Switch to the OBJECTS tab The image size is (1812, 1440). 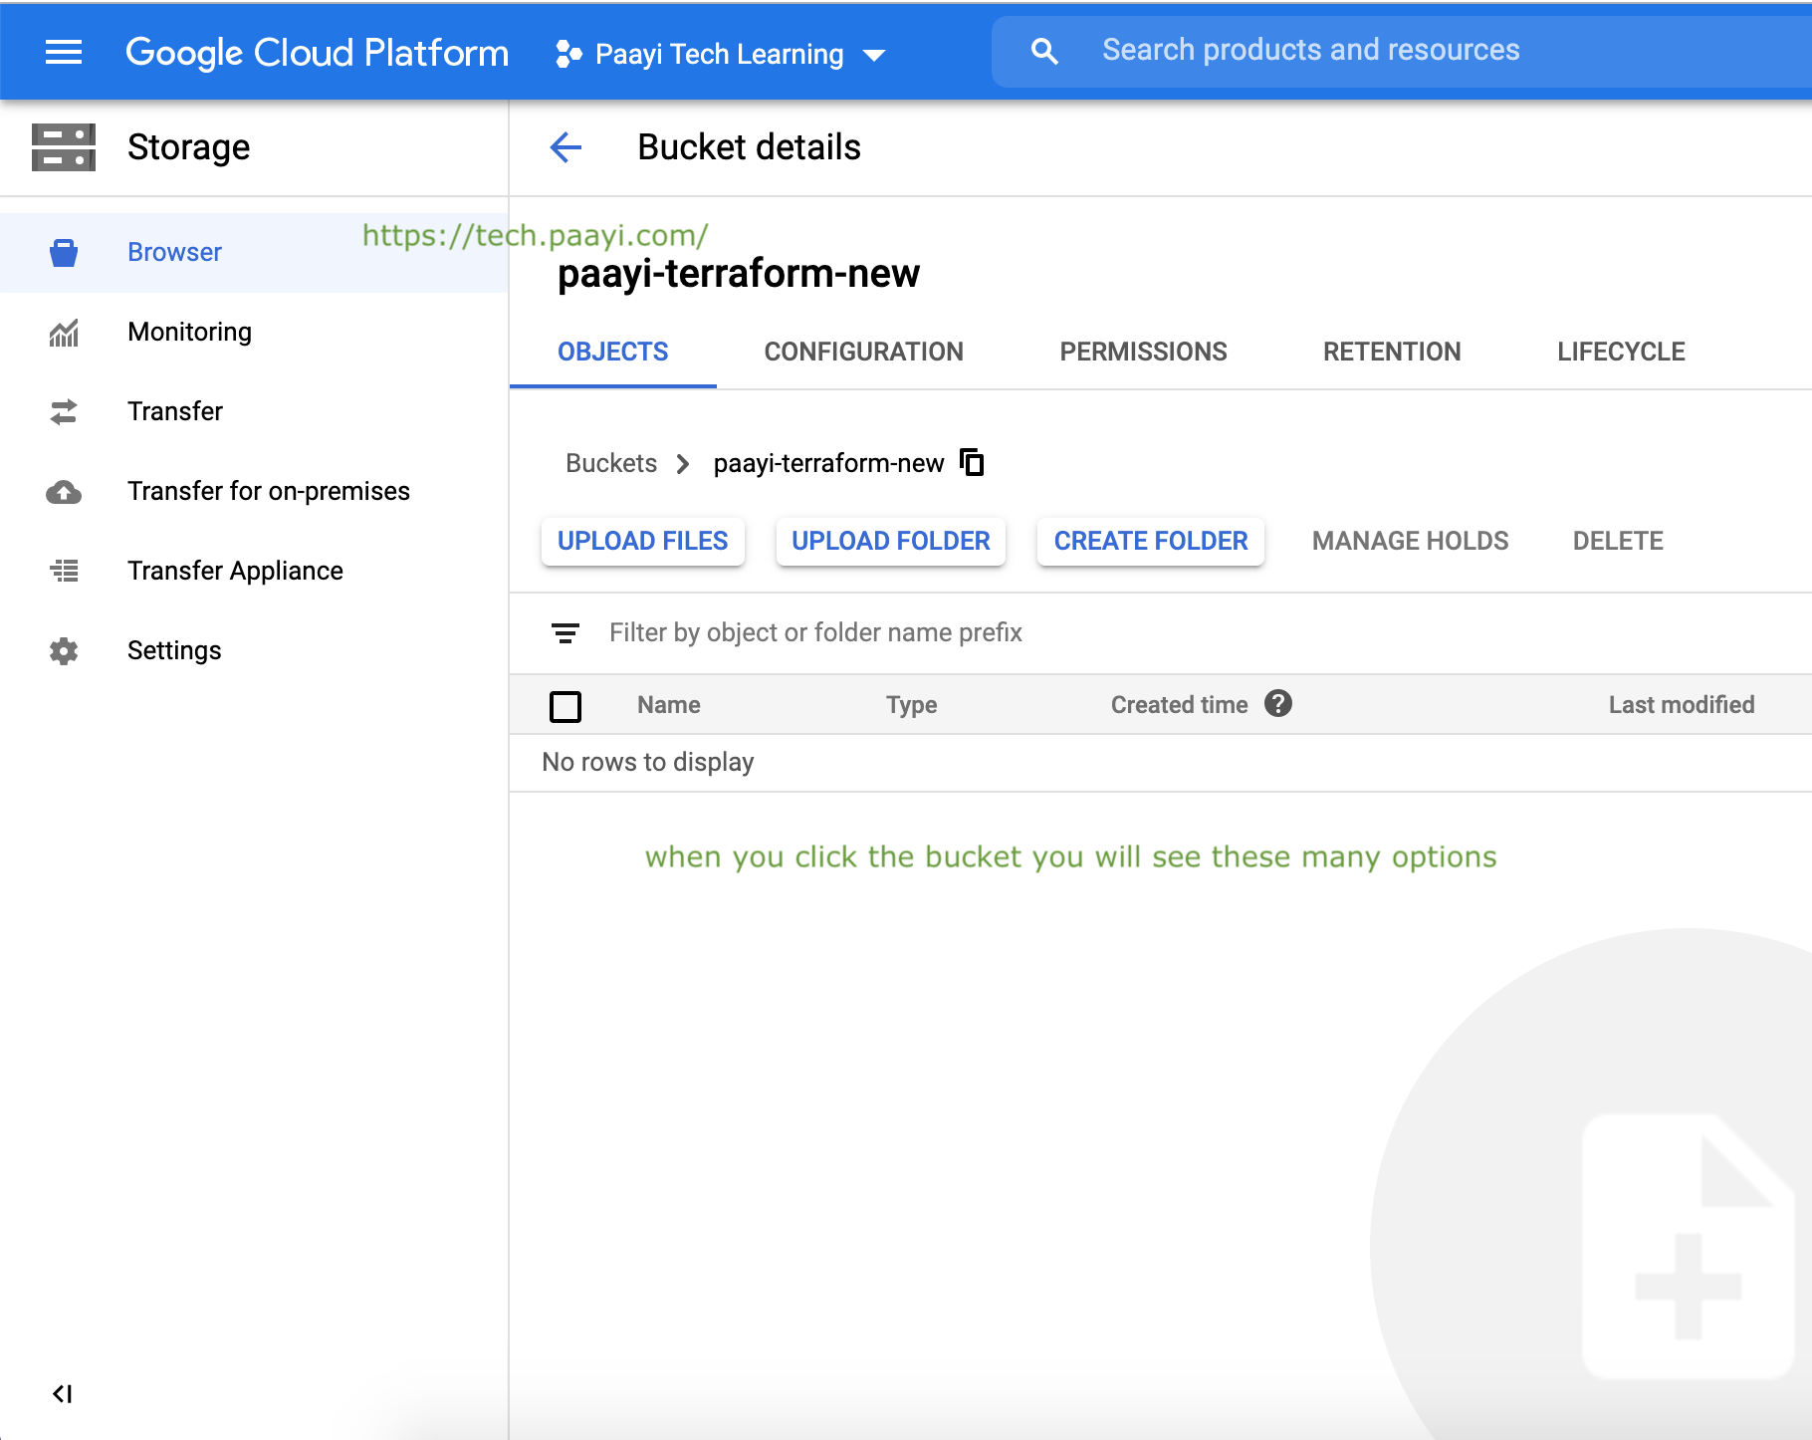(613, 352)
